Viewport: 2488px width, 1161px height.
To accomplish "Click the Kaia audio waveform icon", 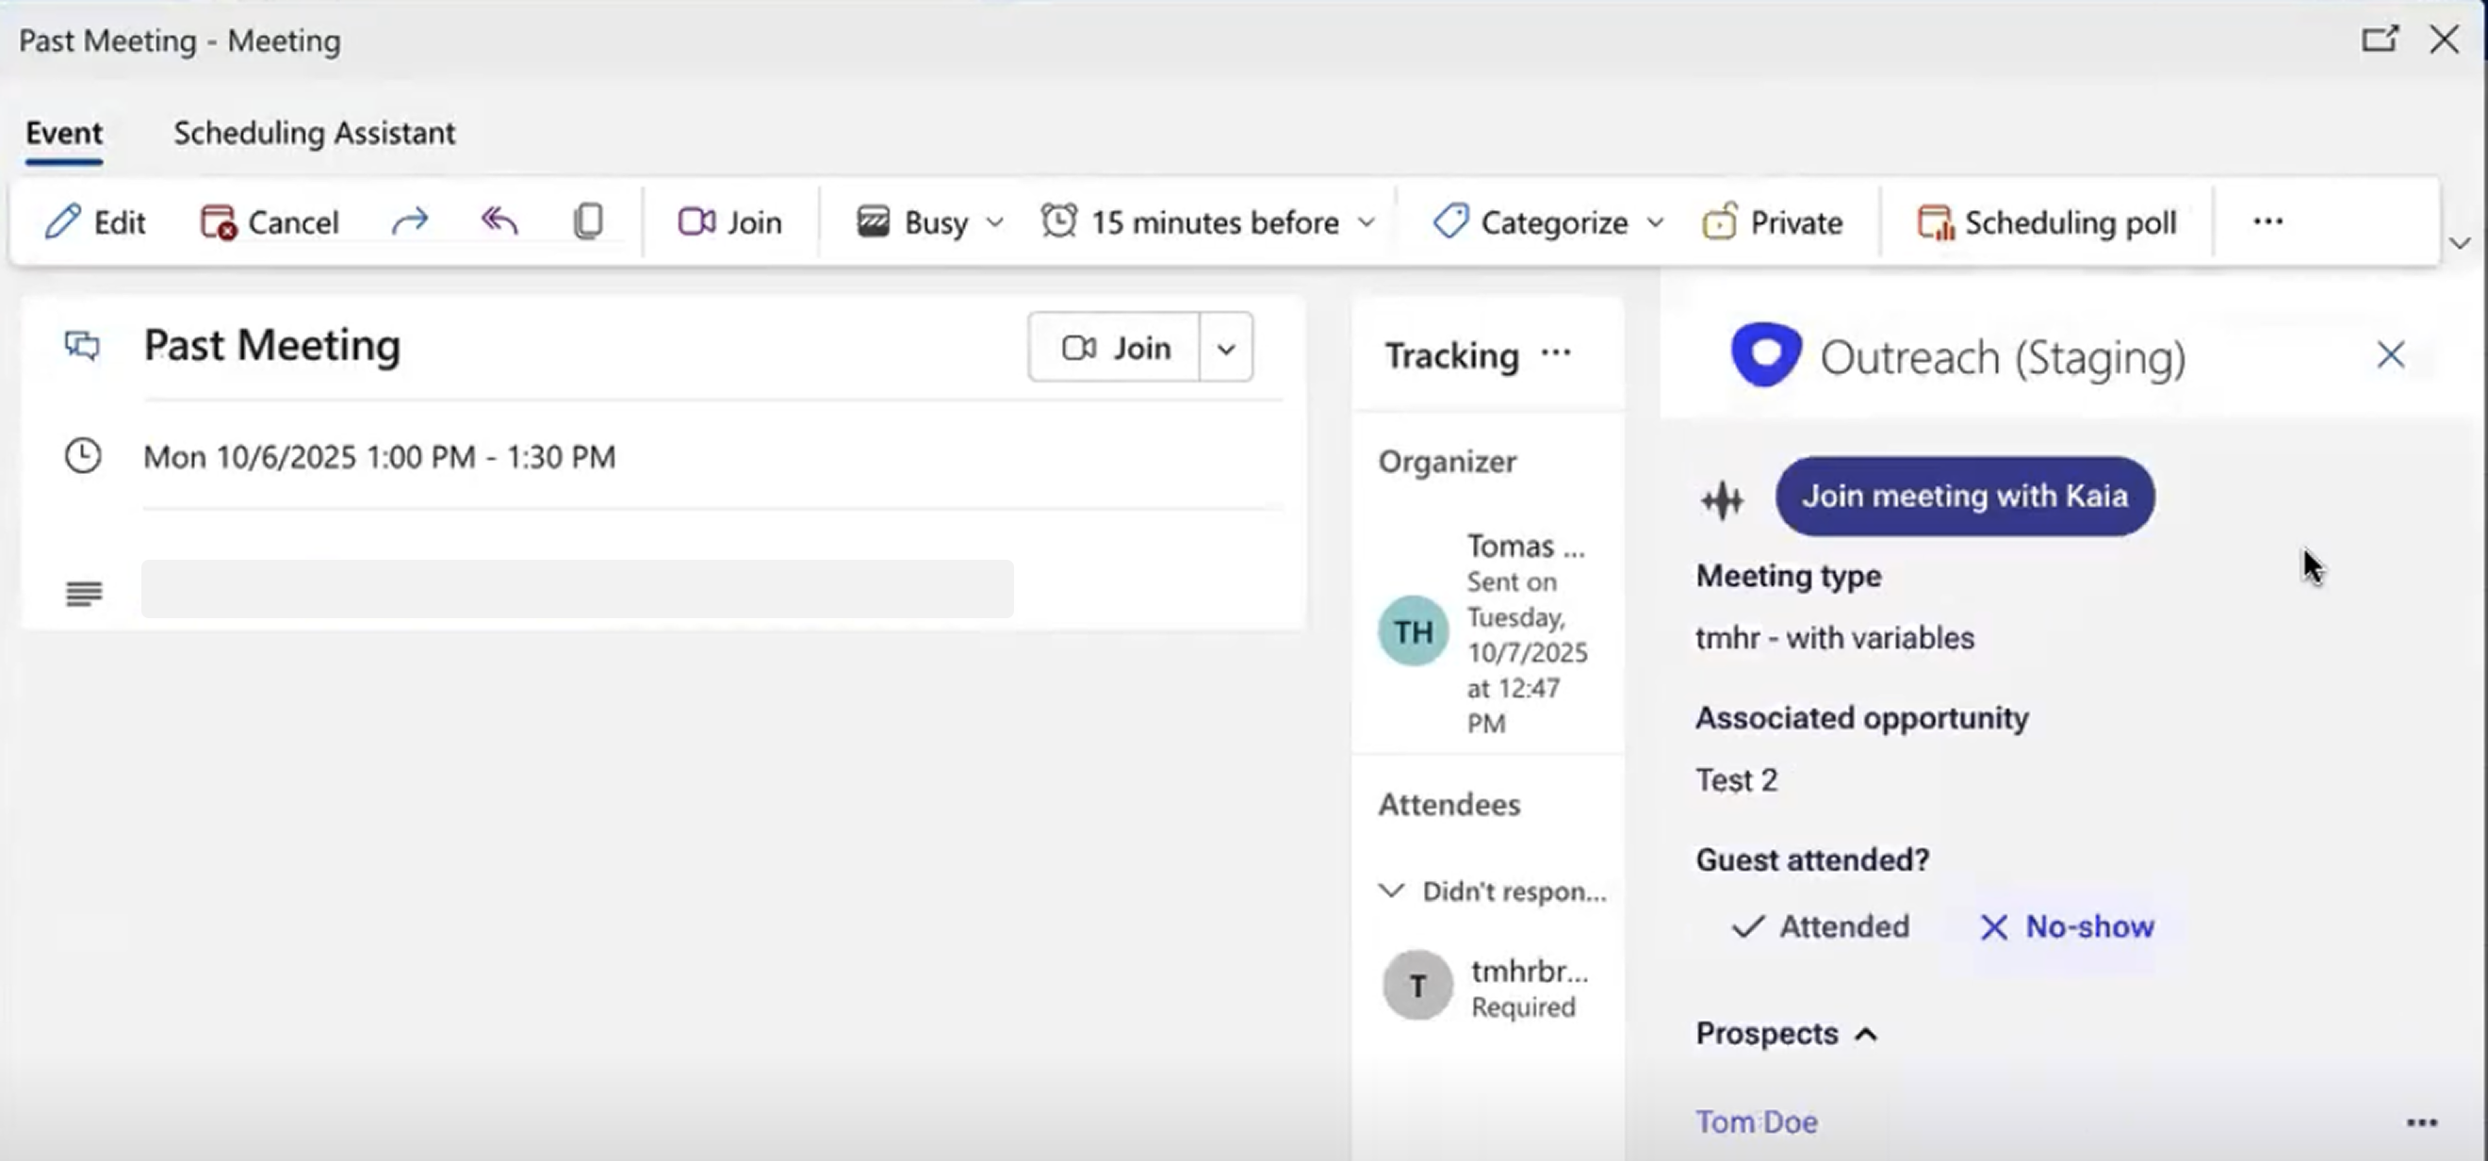I will point(1722,500).
